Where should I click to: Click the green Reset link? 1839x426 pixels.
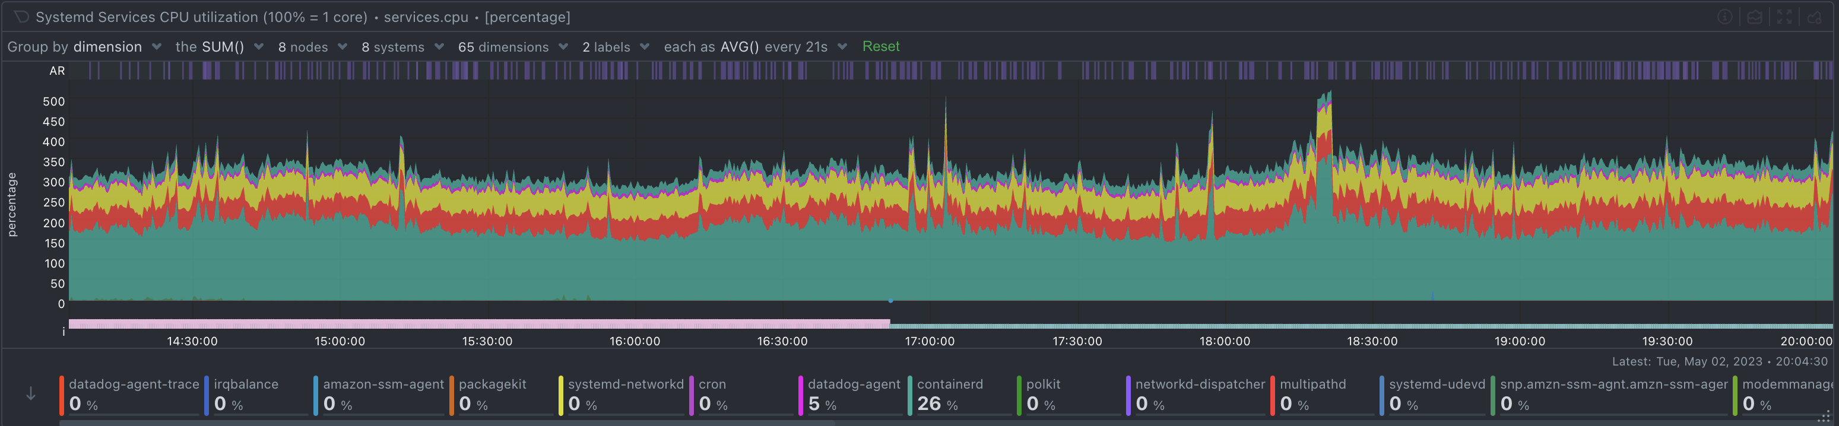(x=880, y=46)
